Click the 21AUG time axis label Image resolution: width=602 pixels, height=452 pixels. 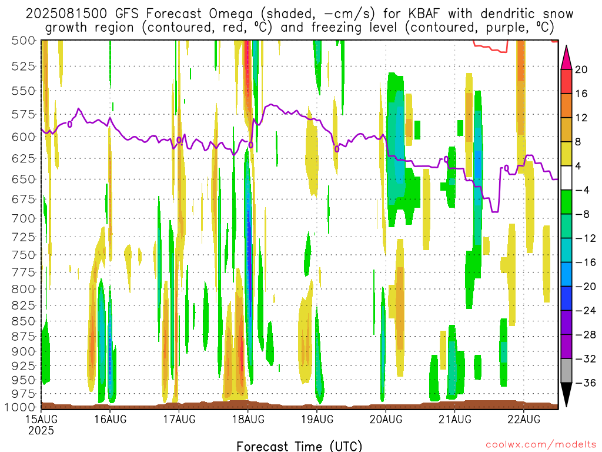tap(455, 419)
